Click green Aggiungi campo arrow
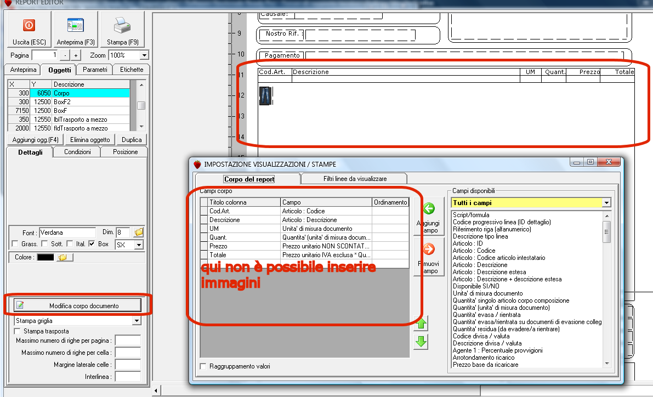 (x=429, y=208)
